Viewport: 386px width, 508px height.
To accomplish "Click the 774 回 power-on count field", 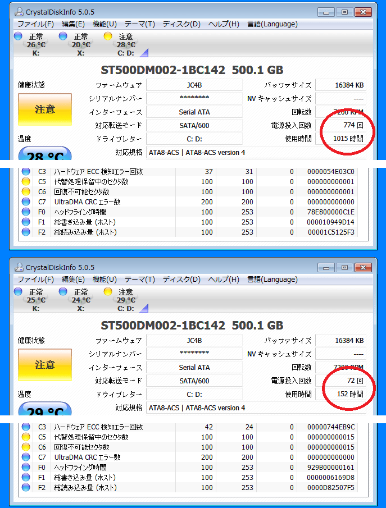I will 340,125.
